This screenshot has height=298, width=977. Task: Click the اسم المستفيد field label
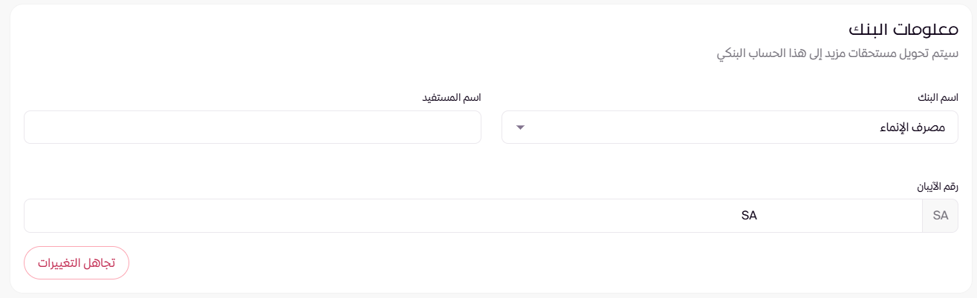(x=452, y=98)
